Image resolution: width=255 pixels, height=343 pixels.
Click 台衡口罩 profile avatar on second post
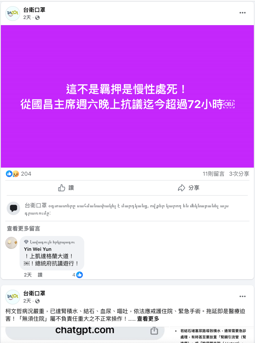pyautogui.click(x=13, y=297)
